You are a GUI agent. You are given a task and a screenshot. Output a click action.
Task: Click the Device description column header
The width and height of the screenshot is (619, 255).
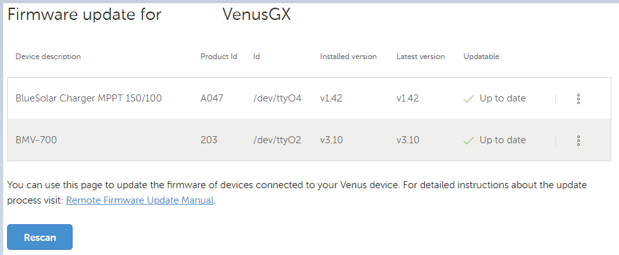(48, 57)
